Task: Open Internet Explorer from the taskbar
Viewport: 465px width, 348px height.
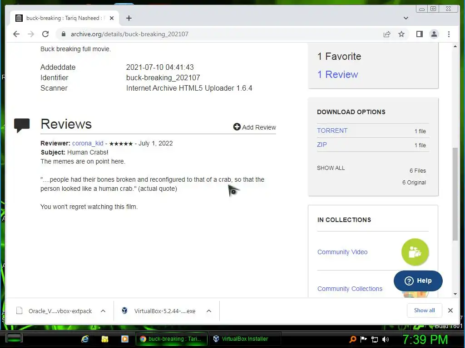Action: point(85,339)
